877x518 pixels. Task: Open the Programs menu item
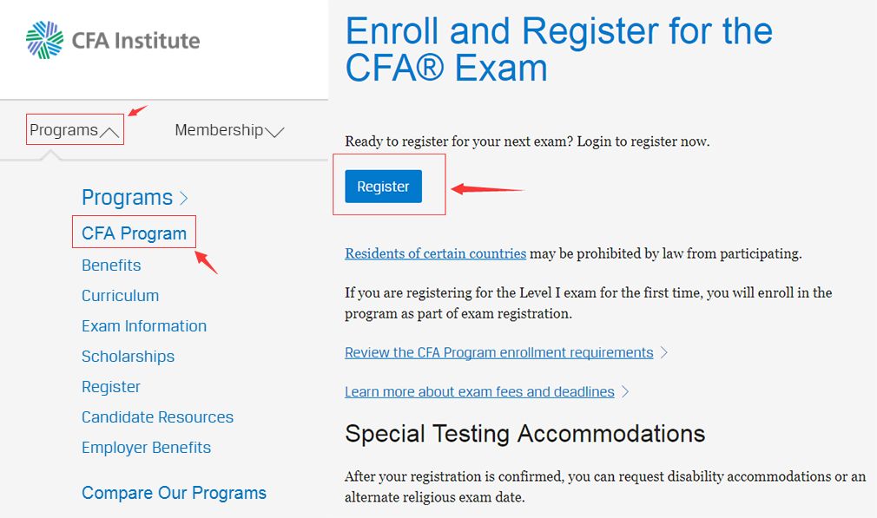[x=63, y=130]
